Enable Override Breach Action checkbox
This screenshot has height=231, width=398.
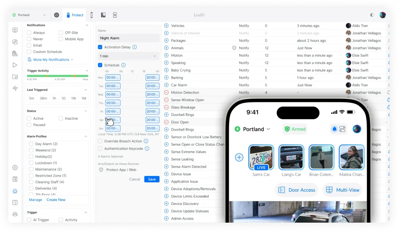point(100,141)
